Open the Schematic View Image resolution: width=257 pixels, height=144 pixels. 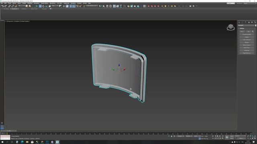(121, 6)
